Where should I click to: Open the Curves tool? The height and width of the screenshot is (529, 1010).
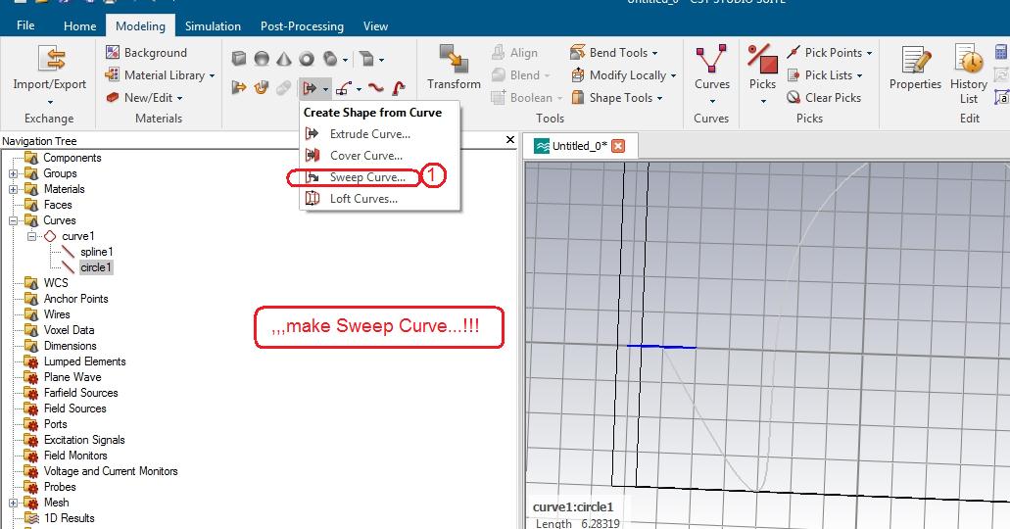click(712, 74)
